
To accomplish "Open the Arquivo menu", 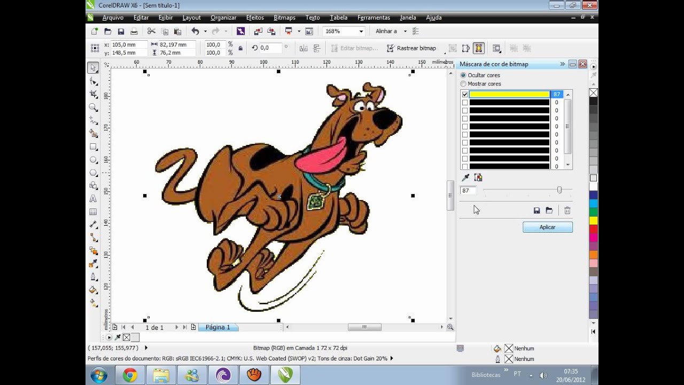I will pos(113,18).
